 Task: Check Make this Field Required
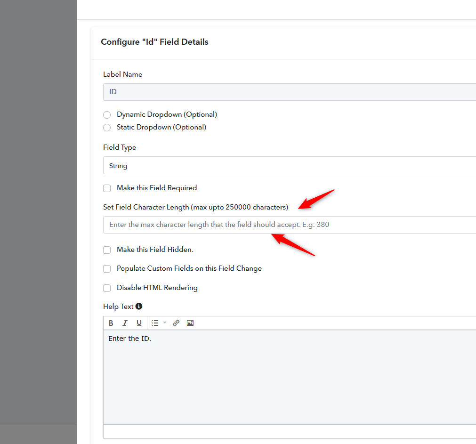click(107, 188)
